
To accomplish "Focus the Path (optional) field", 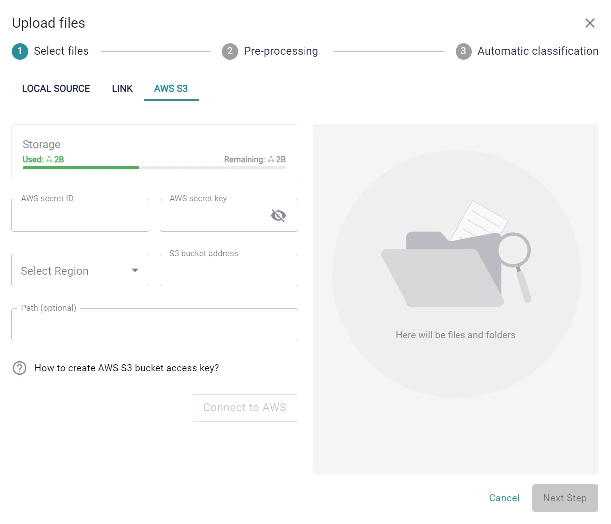I will [154, 325].
